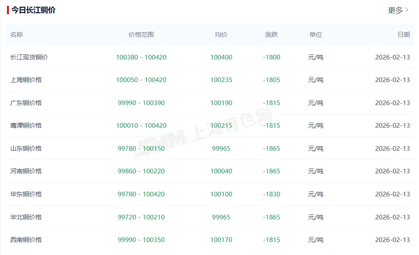
Task: Open 华东铜价格 row name
Action: coord(26,194)
